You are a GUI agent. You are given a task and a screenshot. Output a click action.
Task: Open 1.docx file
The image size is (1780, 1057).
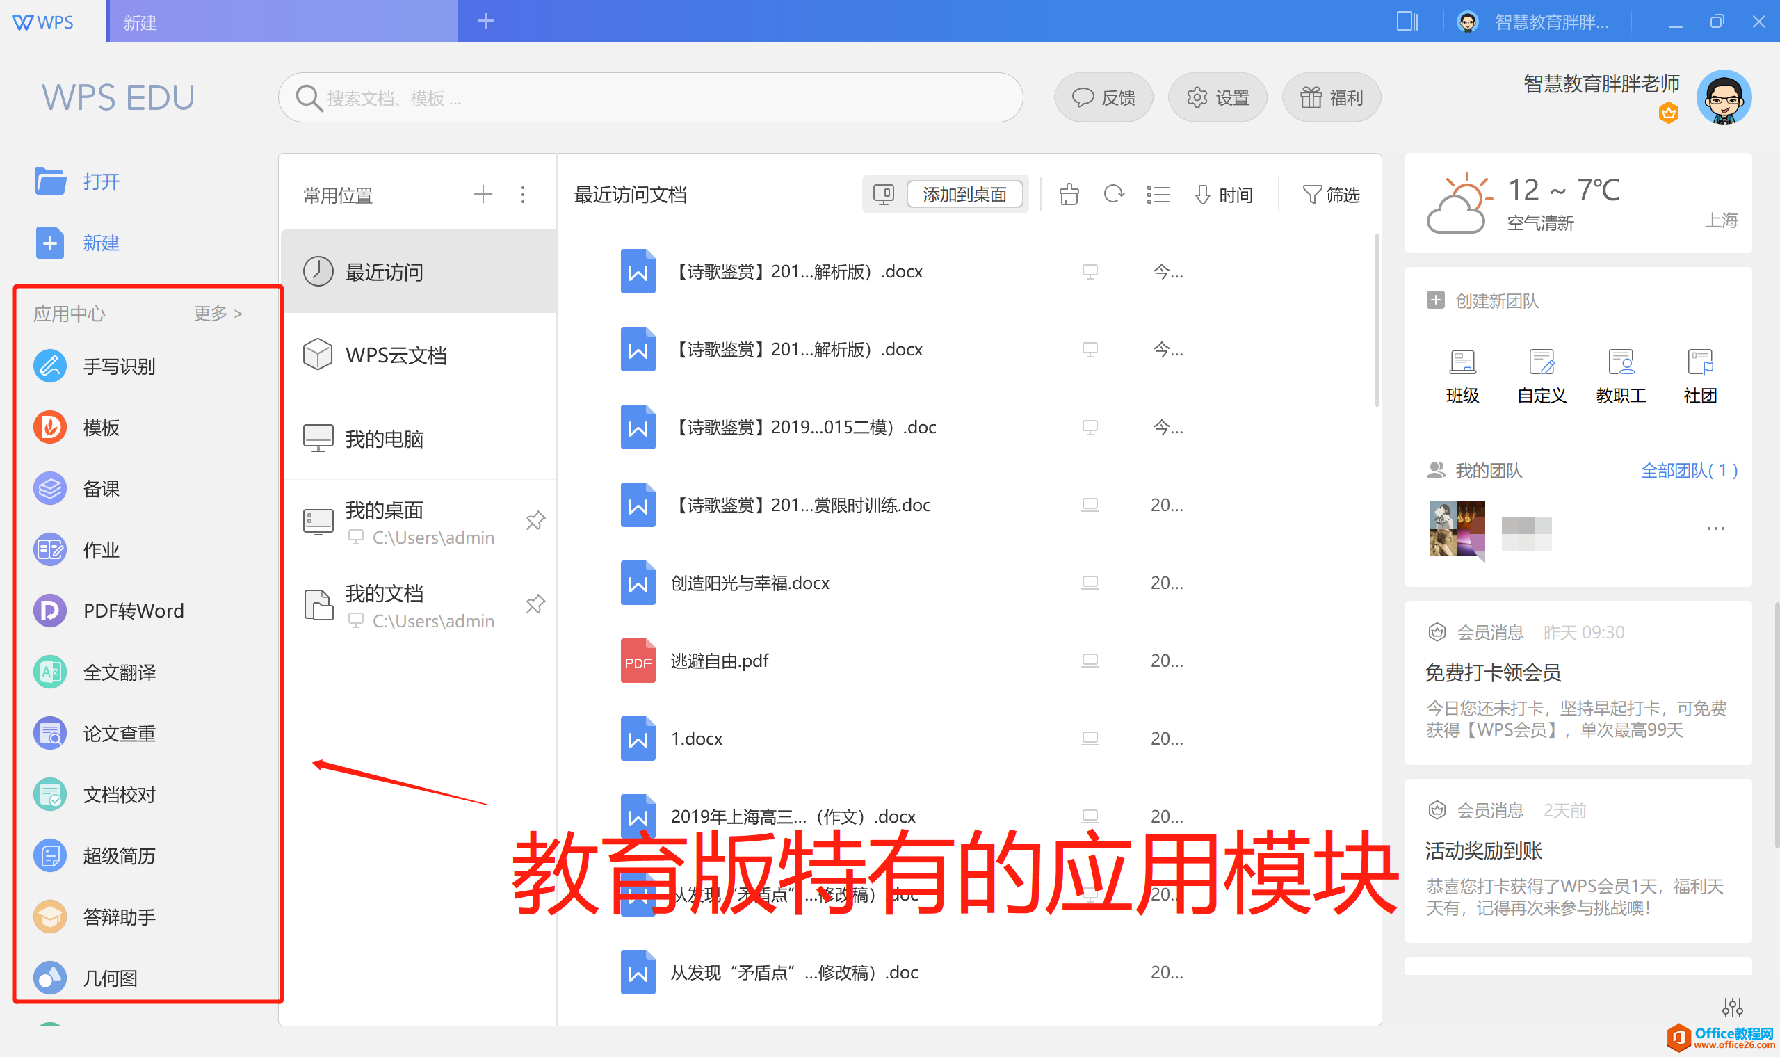(696, 739)
